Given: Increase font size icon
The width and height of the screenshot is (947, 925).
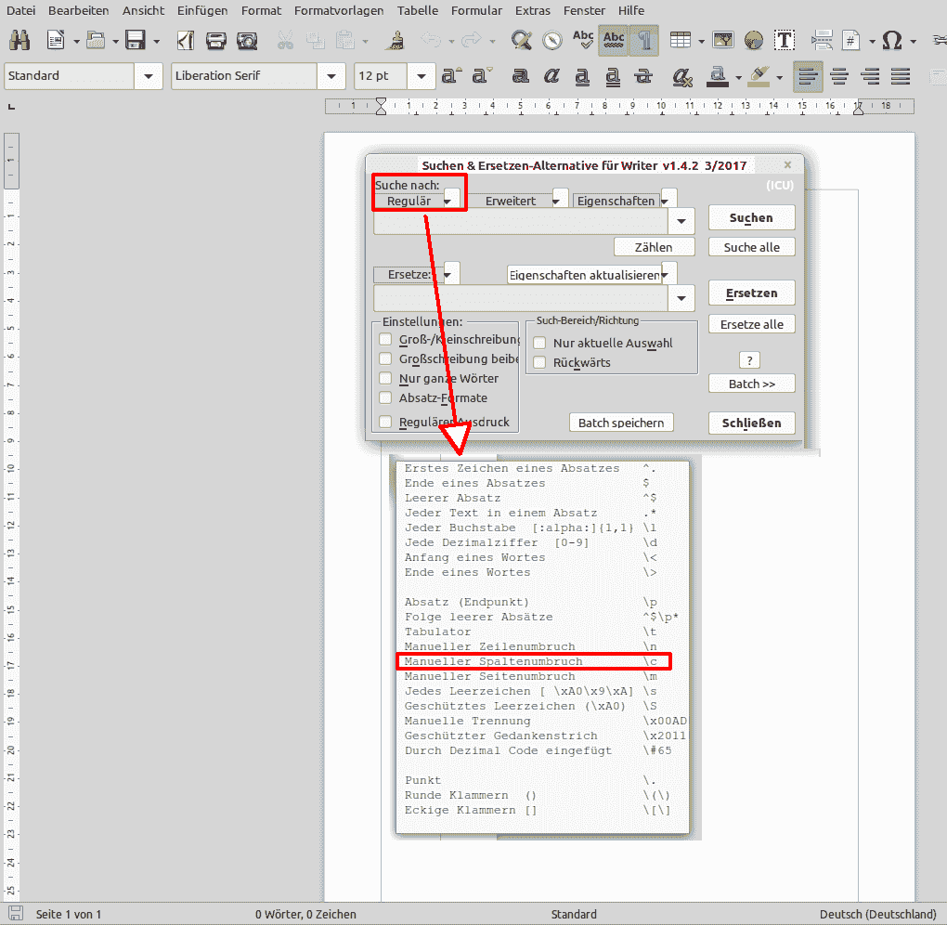Looking at the screenshot, I should [x=451, y=75].
